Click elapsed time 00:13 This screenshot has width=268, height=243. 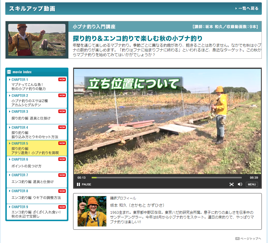[x=81, y=178]
